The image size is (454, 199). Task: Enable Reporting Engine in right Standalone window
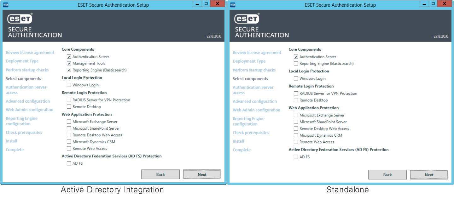point(296,64)
